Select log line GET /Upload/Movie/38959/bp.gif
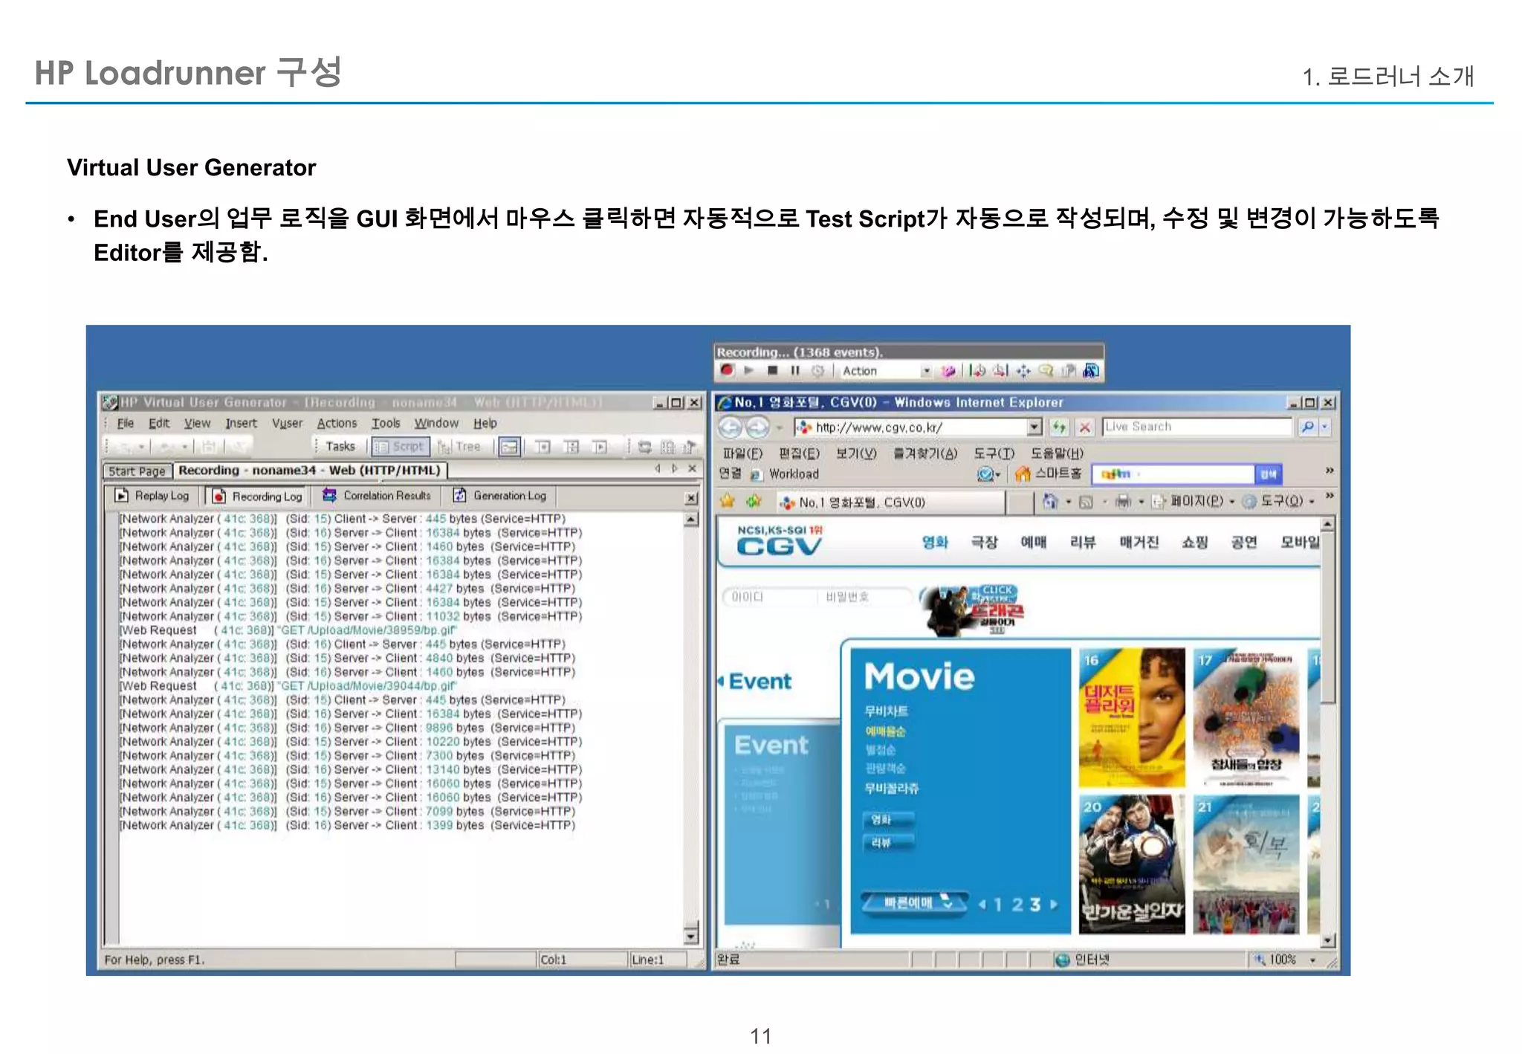Viewport: 1522px width, 1054px height. point(288,630)
